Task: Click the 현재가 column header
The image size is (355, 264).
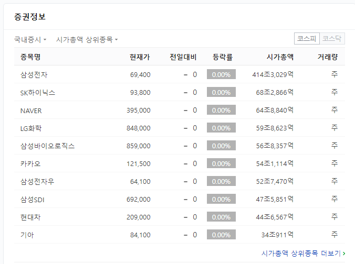Action: pyautogui.click(x=140, y=57)
